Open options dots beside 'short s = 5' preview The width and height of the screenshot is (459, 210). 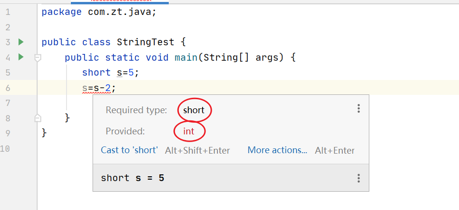359,178
